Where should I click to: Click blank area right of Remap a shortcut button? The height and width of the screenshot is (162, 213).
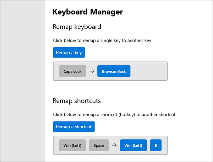tap(149, 127)
